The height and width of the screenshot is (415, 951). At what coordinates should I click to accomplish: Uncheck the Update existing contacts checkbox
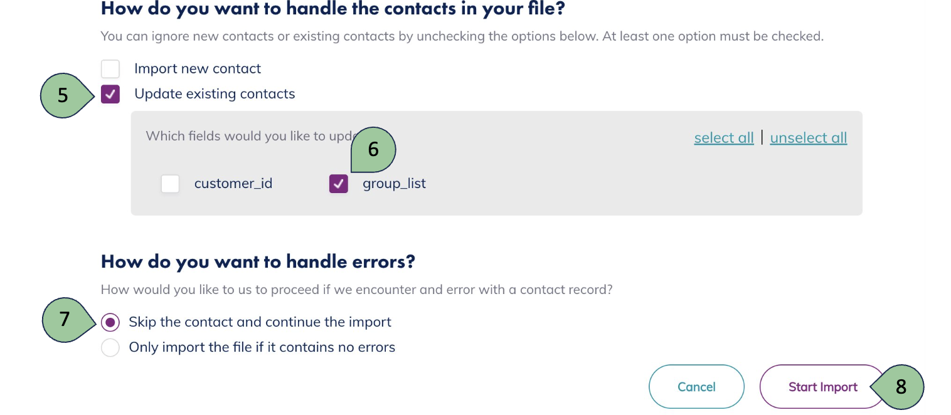[110, 95]
